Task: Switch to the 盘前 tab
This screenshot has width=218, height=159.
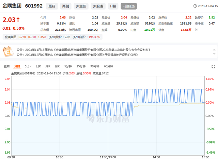Action: (7, 66)
